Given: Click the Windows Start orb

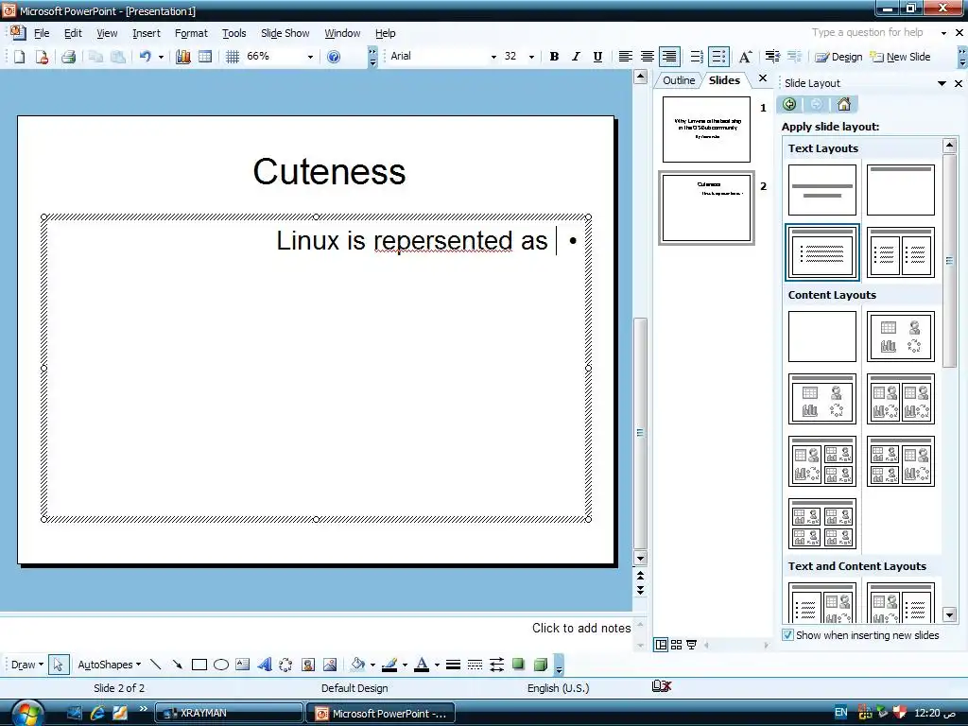Looking at the screenshot, I should [27, 713].
